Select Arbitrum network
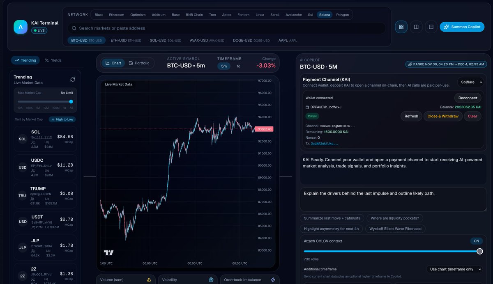Viewport: 493px width, 284px height. (159, 15)
